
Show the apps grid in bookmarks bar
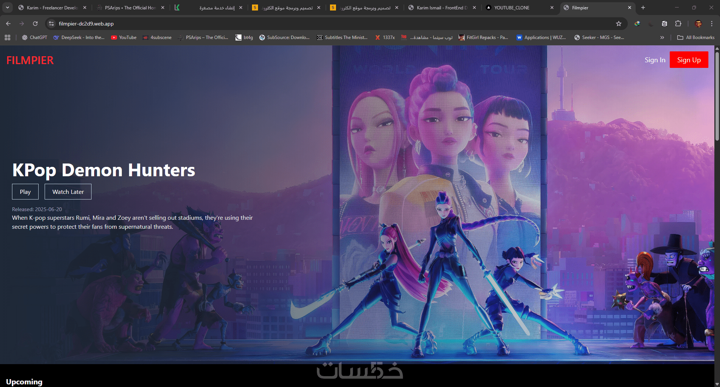(7, 37)
